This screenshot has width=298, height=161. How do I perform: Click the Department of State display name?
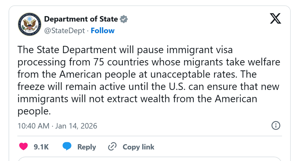click(x=81, y=19)
